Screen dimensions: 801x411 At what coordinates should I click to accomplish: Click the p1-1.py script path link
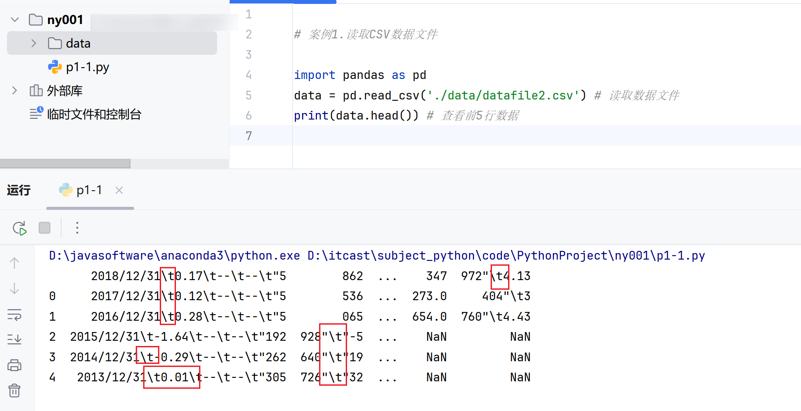click(506, 256)
